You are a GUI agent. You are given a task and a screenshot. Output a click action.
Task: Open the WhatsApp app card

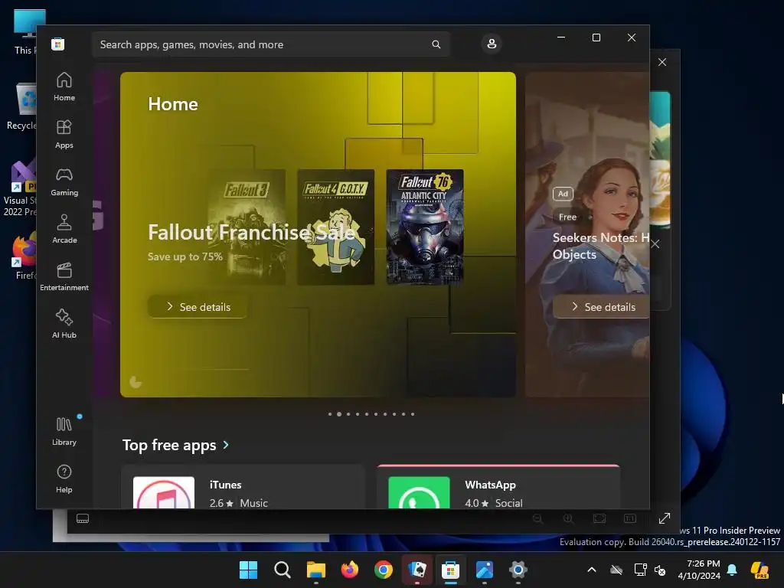tap(498, 488)
